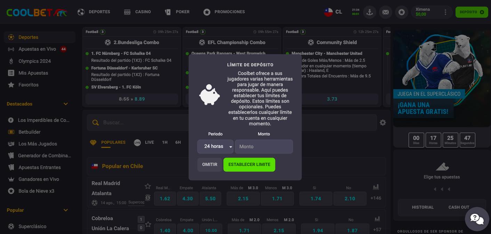The height and width of the screenshot is (234, 491).
Task: Click the ESTABLECER LIMITE button
Action: (249, 165)
